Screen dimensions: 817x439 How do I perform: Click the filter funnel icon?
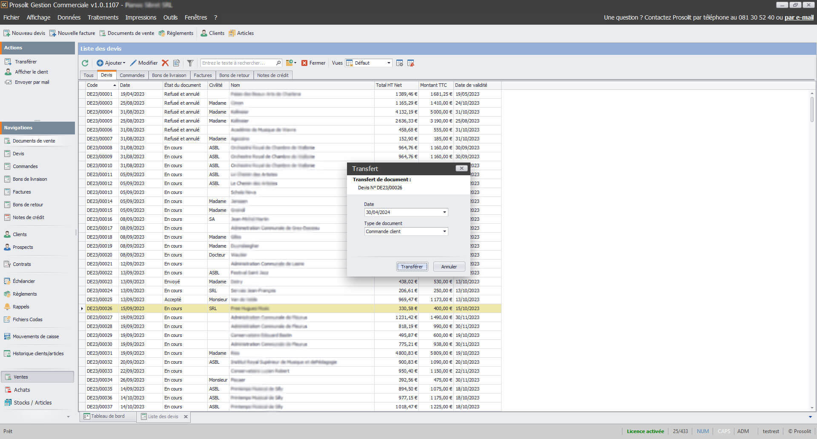point(190,63)
